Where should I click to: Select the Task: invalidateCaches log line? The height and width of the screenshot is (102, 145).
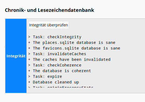[57, 54]
